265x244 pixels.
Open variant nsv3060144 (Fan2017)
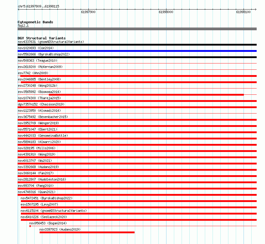36,173
